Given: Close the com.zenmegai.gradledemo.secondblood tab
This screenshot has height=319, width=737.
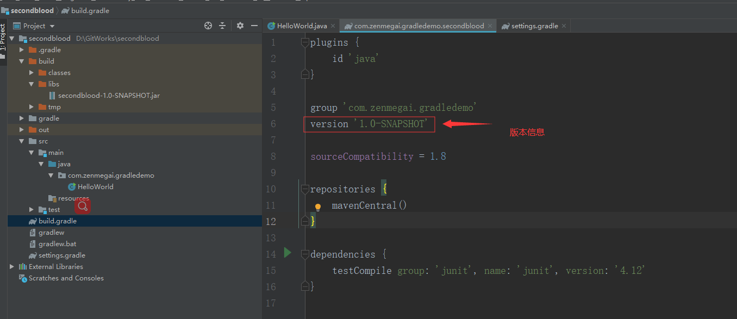Looking at the screenshot, I should 490,26.
